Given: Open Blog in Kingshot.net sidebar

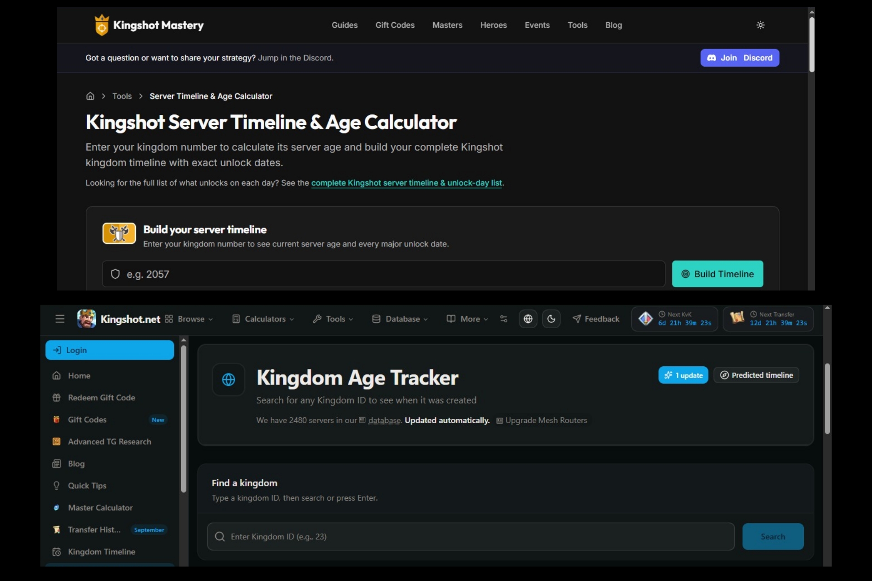Looking at the screenshot, I should pos(76,463).
